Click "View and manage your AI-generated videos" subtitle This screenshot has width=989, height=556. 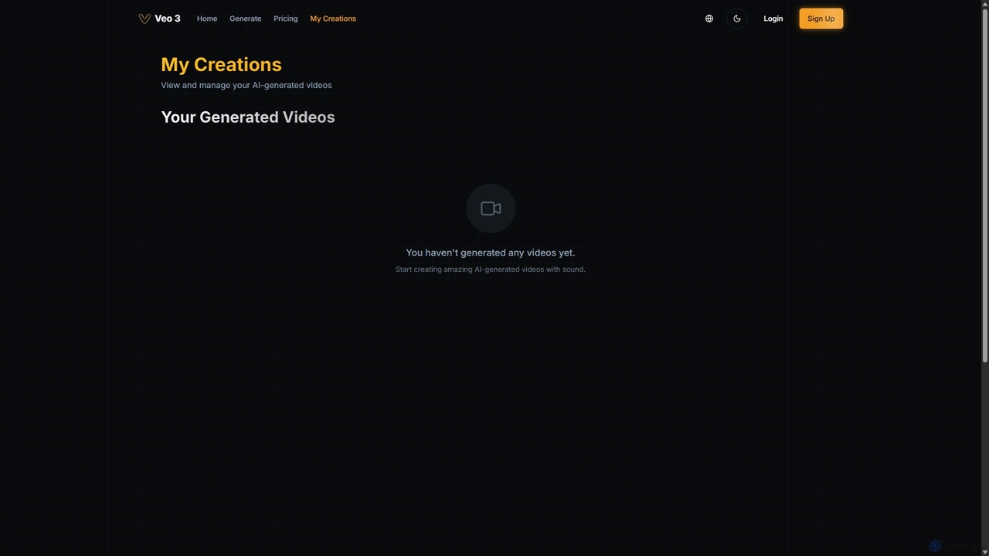point(246,85)
